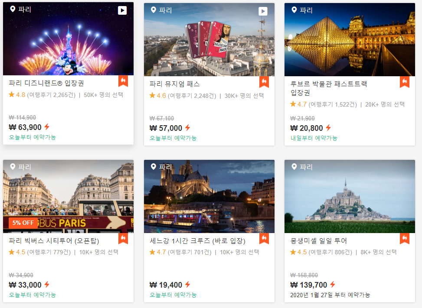The height and width of the screenshot is (308, 422).
Task: Click struck-through price ₩ 21,900
Action: [302, 118]
